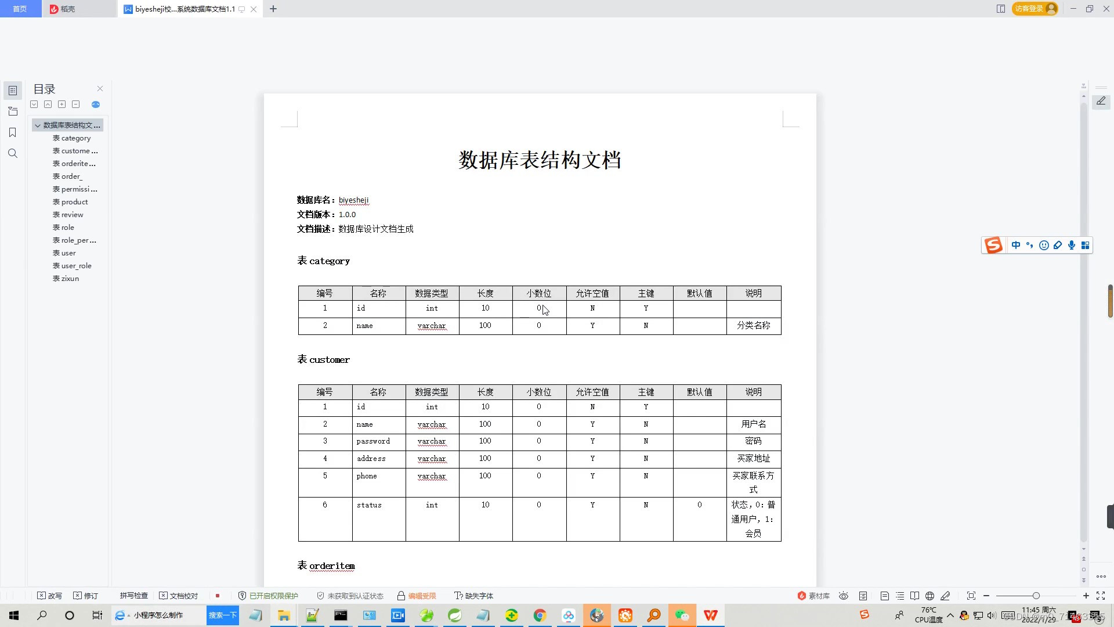
Task: Toggle 文档校对 document proofreading
Action: [179, 596]
